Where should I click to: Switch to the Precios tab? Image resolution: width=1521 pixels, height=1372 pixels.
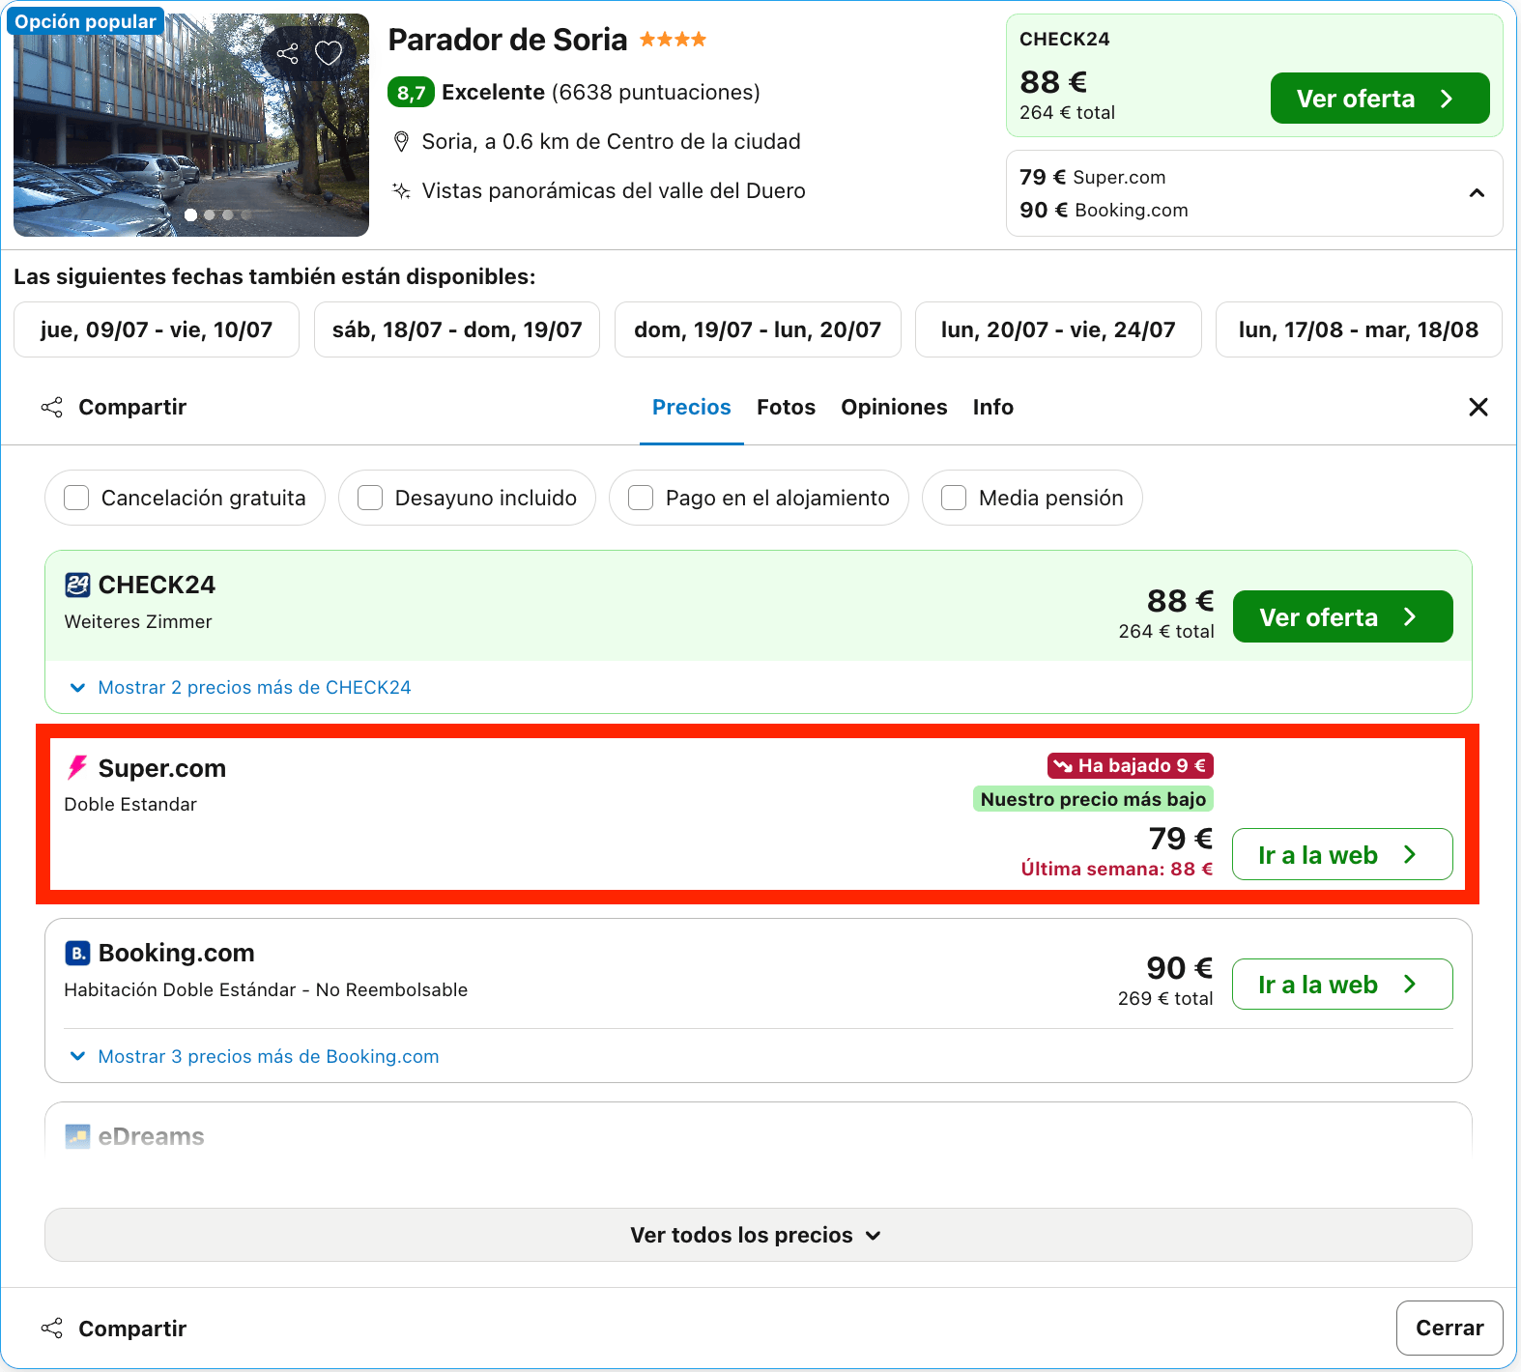692,407
